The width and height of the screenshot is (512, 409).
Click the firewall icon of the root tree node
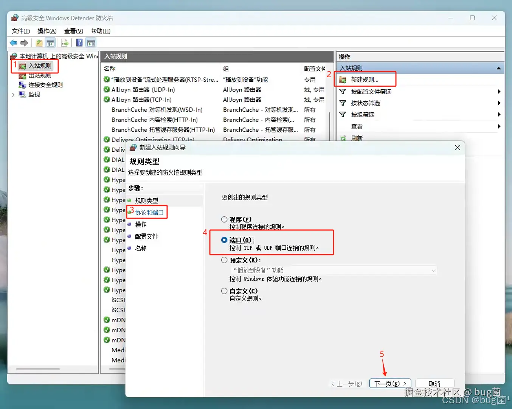tap(14, 56)
